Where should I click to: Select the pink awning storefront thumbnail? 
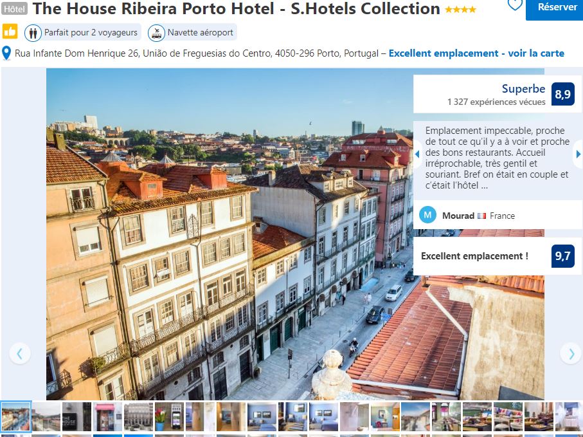(107, 416)
